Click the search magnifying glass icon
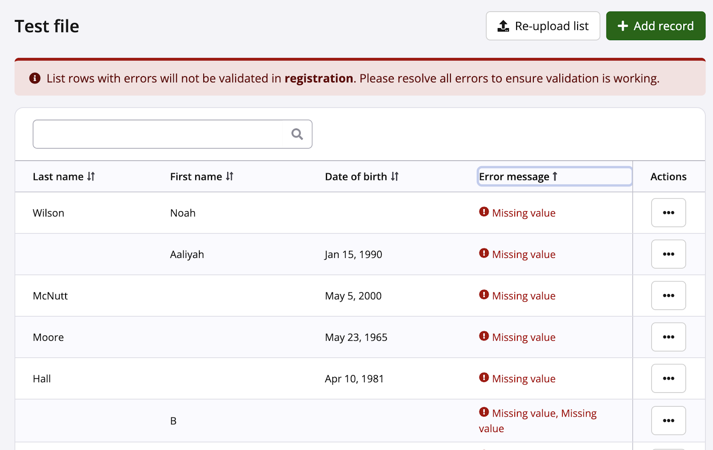The image size is (713, 450). [x=297, y=134]
